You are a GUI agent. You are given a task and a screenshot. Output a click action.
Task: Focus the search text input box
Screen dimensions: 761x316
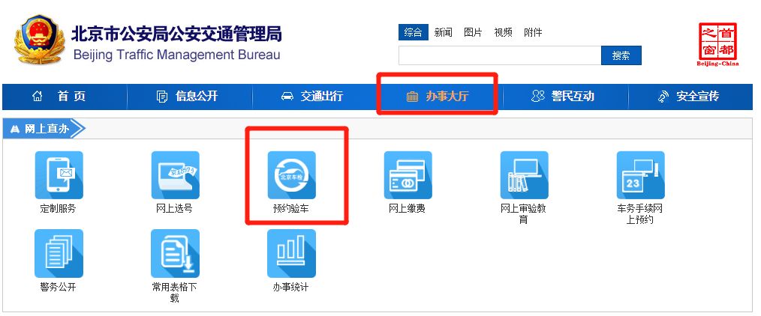[x=500, y=55]
